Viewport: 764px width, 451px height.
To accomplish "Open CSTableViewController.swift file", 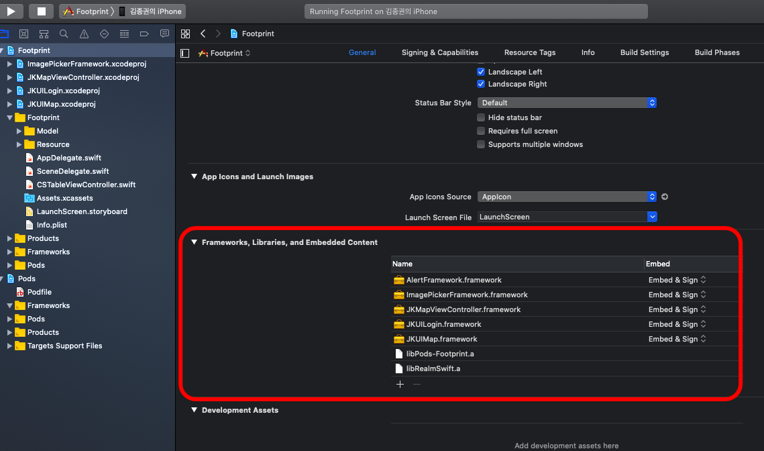I will [x=86, y=185].
